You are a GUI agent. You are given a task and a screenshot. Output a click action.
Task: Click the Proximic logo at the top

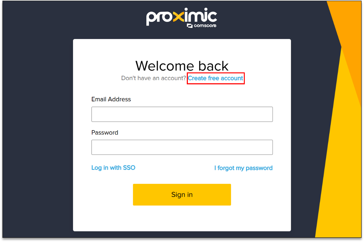pyautogui.click(x=181, y=18)
